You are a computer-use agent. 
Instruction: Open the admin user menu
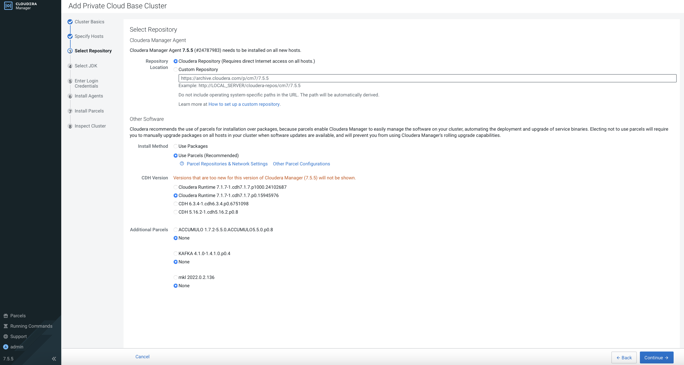click(x=16, y=347)
